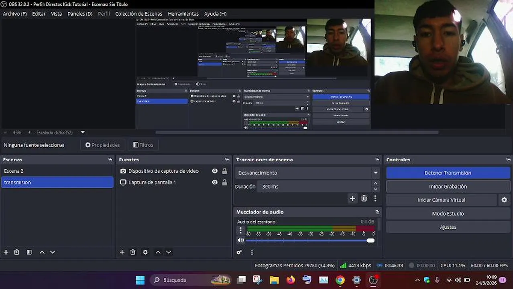The width and height of the screenshot is (513, 289).
Task: Select transmision scene in list
Action: tap(57, 182)
